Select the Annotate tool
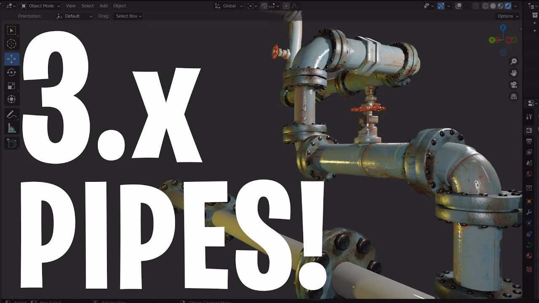 click(12, 114)
